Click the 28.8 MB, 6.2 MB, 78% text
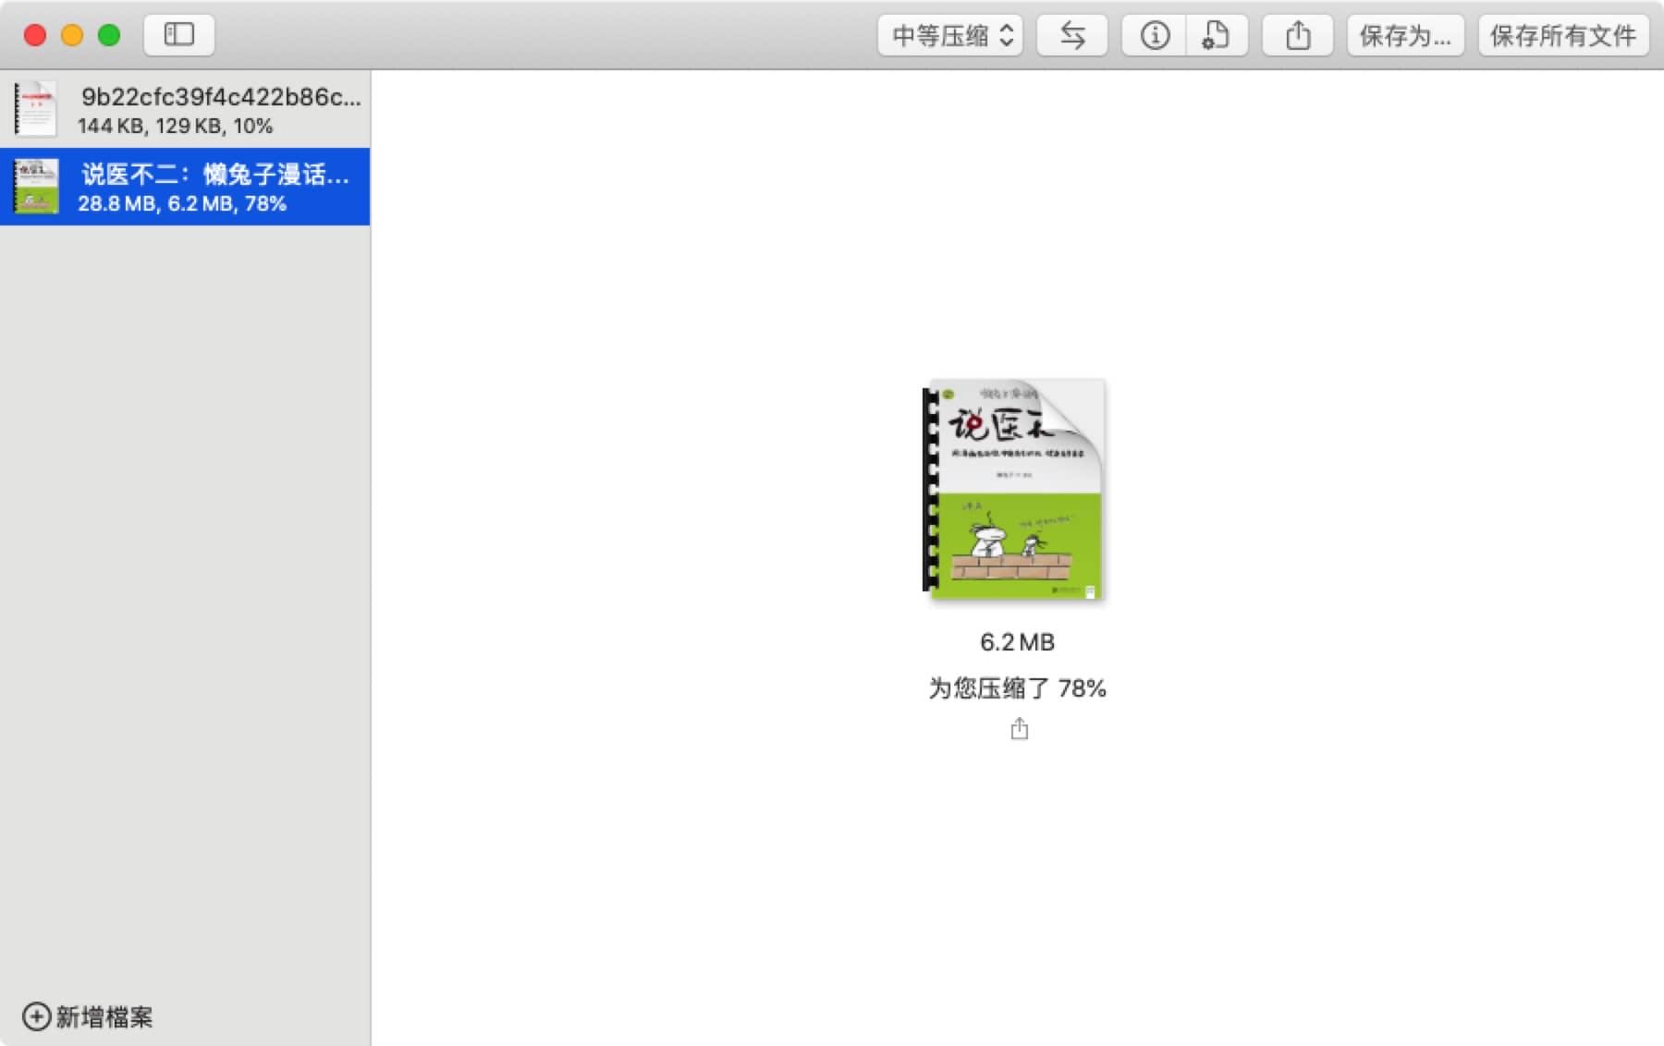Screen dimensions: 1664x1046 [182, 203]
